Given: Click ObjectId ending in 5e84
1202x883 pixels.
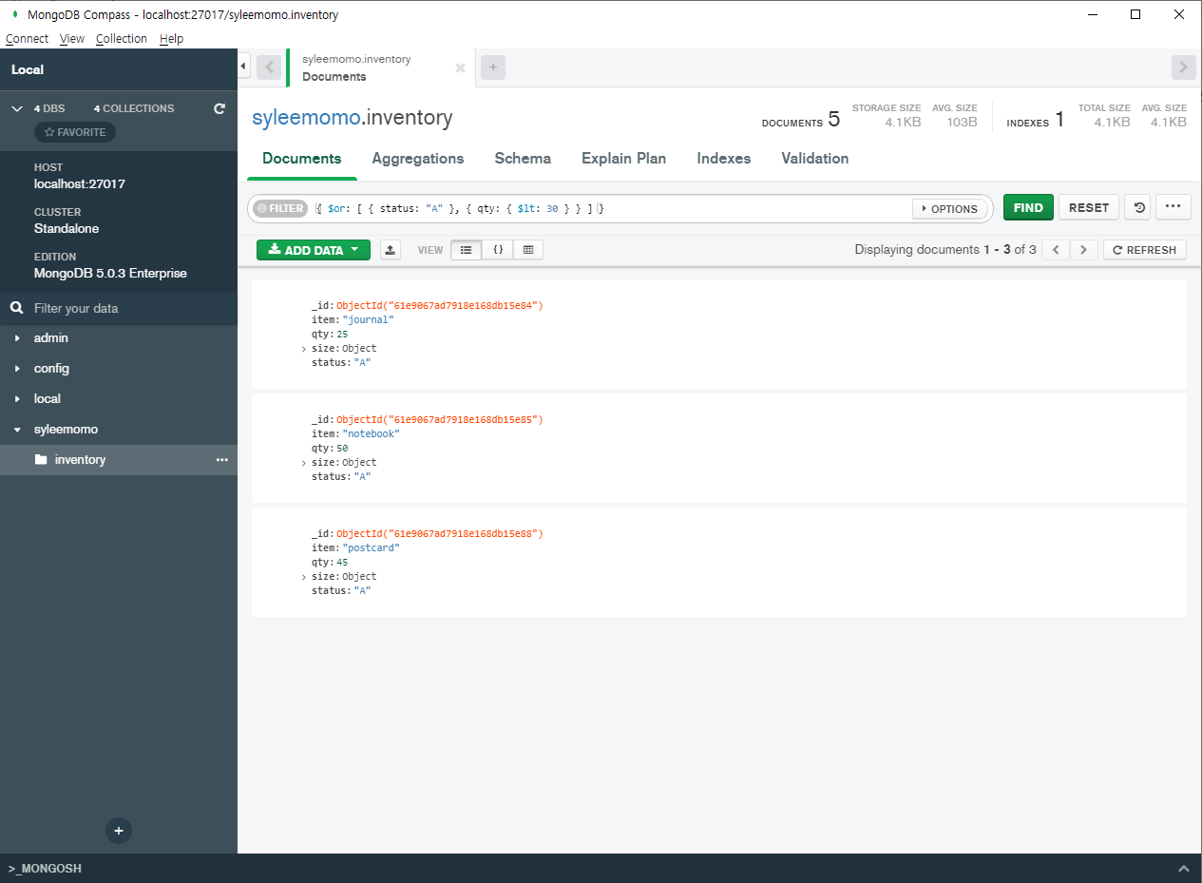Looking at the screenshot, I should (440, 306).
